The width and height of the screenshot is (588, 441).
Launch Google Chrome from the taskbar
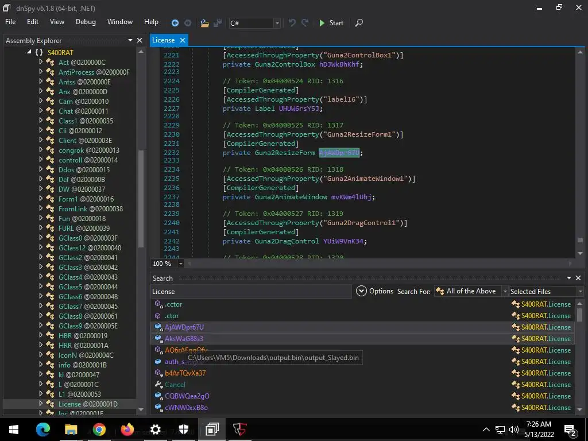(x=99, y=430)
